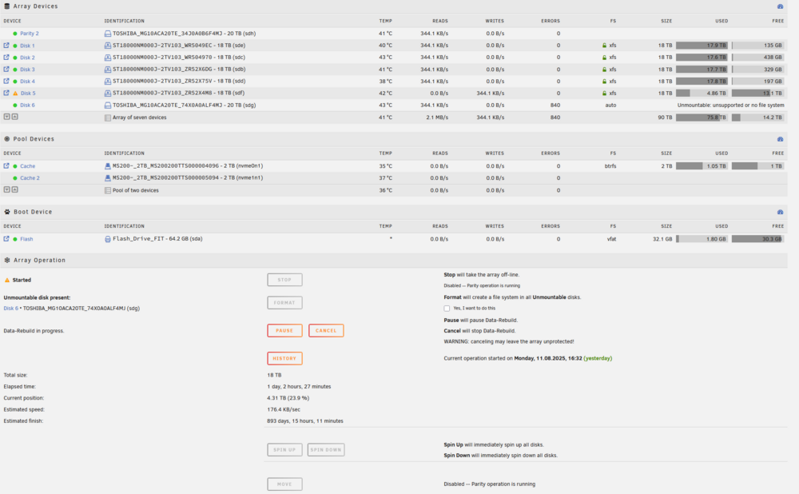Collapse view toggle in Array of seven devices row
The height and width of the screenshot is (494, 799).
6,117
